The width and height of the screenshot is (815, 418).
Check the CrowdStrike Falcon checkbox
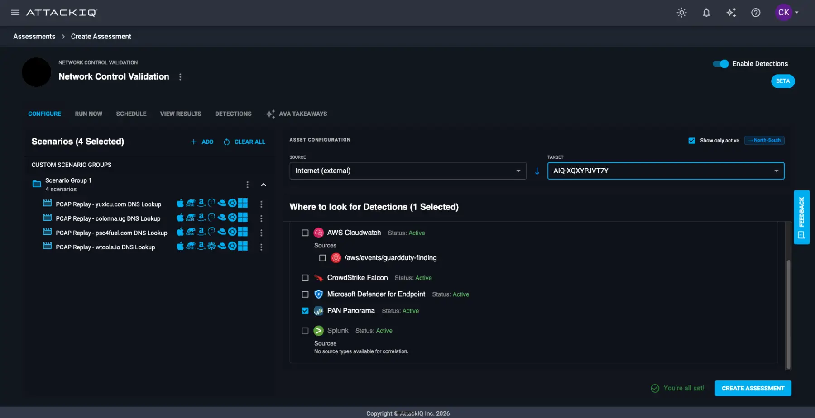tap(305, 278)
